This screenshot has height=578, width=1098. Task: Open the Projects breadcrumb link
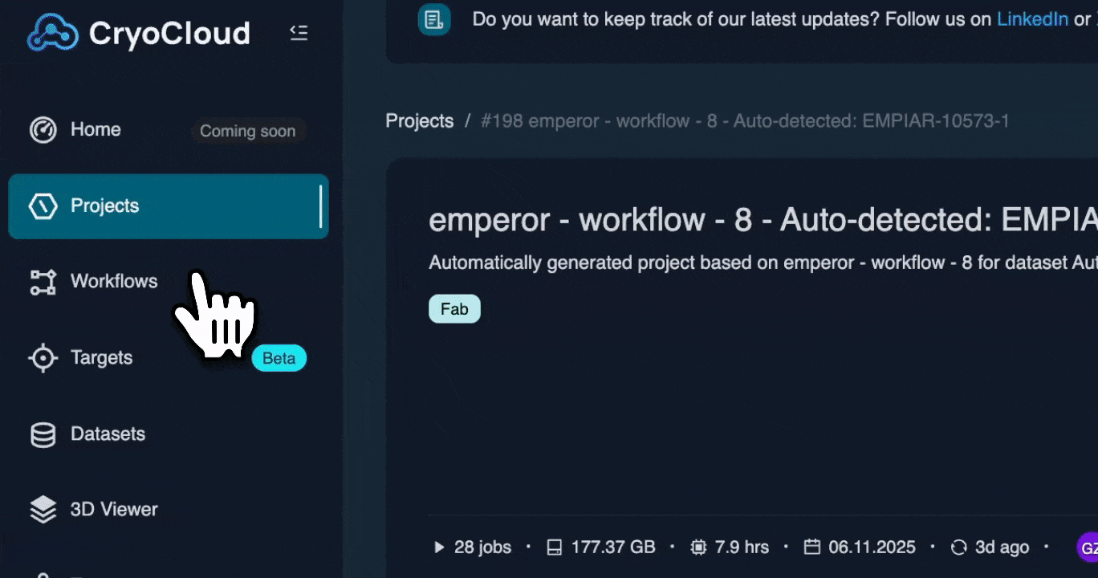(x=419, y=120)
